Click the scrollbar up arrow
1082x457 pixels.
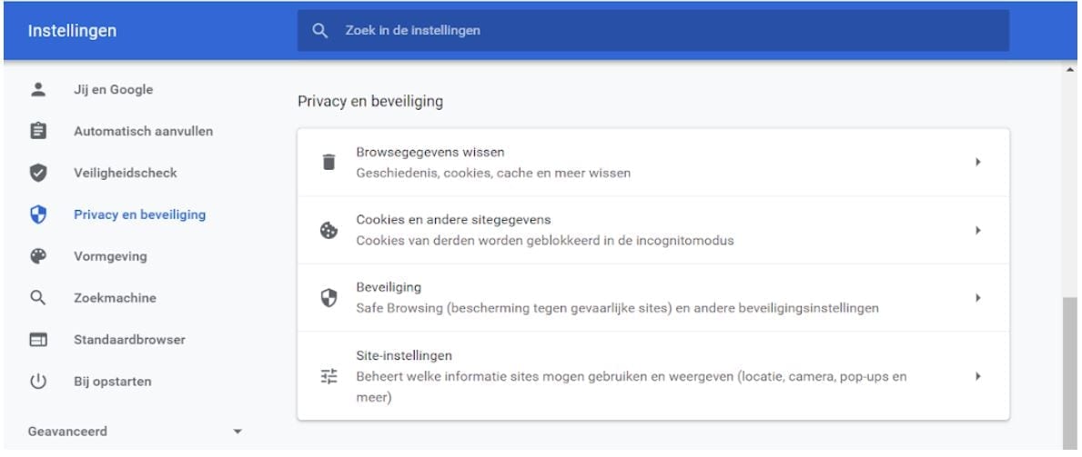(1070, 70)
